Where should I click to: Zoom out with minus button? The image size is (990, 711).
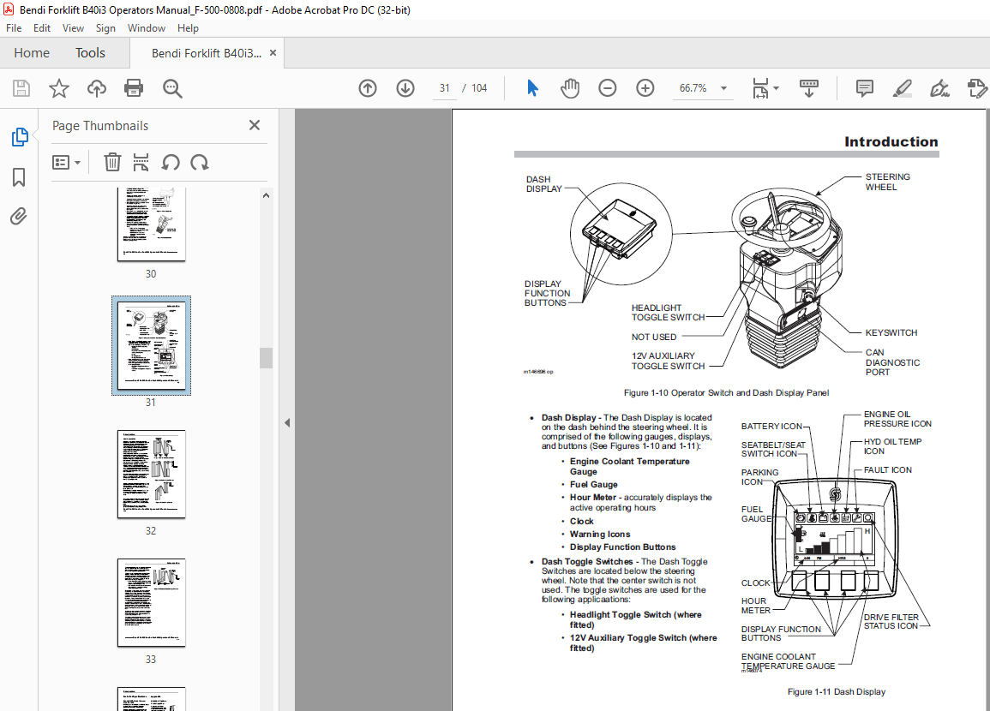tap(608, 88)
